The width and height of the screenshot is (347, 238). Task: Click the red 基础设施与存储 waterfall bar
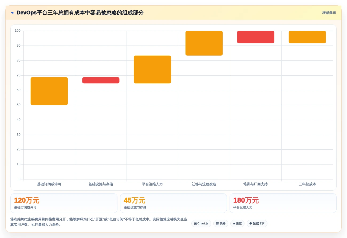pos(101,80)
